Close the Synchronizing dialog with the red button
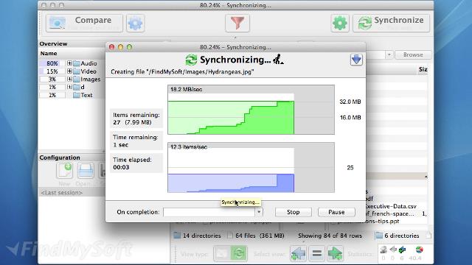The image size is (472, 265). pyautogui.click(x=111, y=47)
